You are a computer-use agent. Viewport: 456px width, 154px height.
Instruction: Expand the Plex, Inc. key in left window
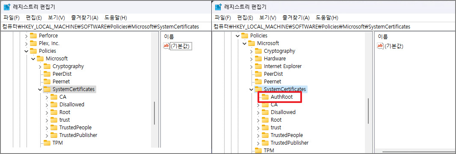click(27, 43)
